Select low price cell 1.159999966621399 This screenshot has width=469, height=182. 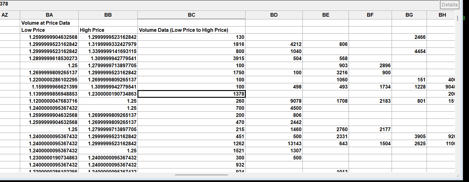[x=49, y=87]
